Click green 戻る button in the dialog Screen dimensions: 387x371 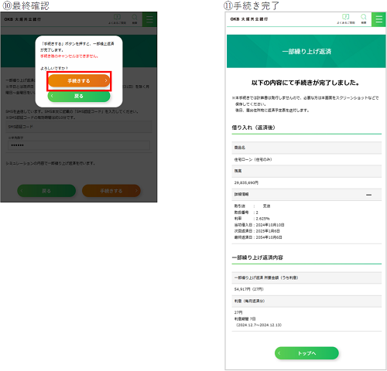tap(79, 96)
